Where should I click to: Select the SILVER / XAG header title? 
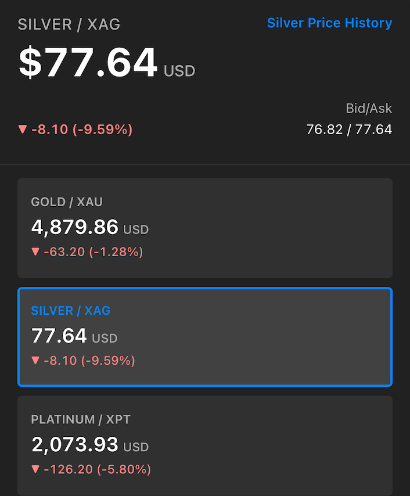click(x=70, y=24)
